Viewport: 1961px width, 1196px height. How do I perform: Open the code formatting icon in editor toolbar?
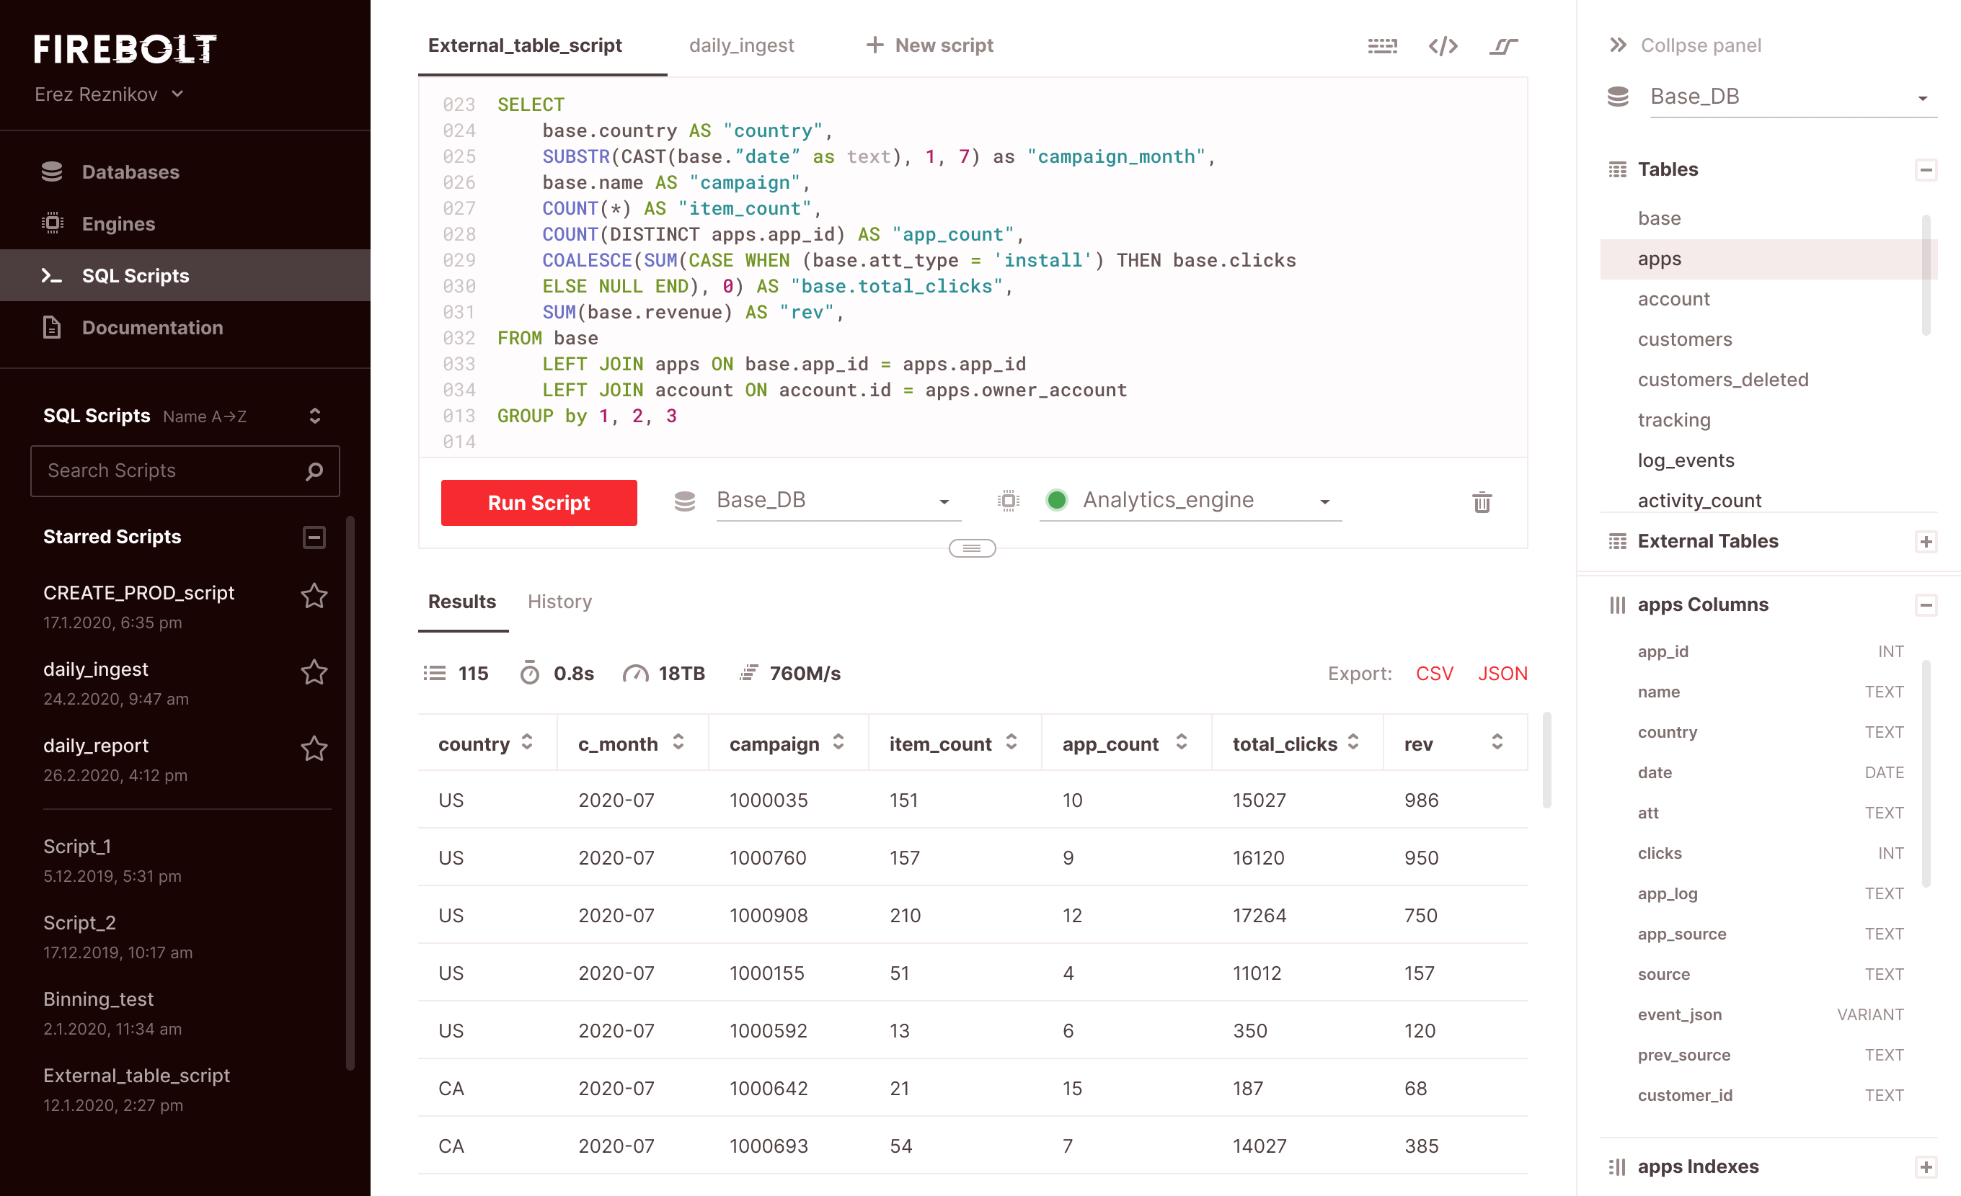(x=1443, y=46)
